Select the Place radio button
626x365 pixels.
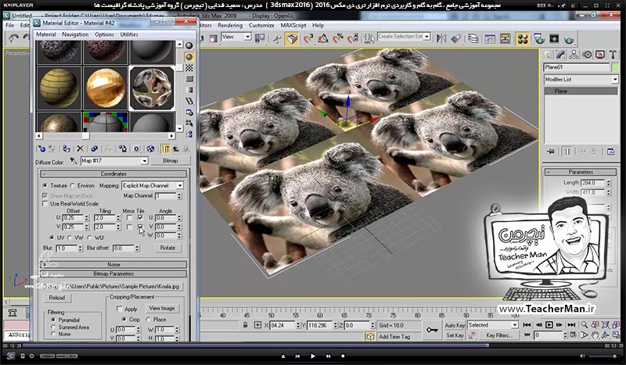tap(148, 320)
